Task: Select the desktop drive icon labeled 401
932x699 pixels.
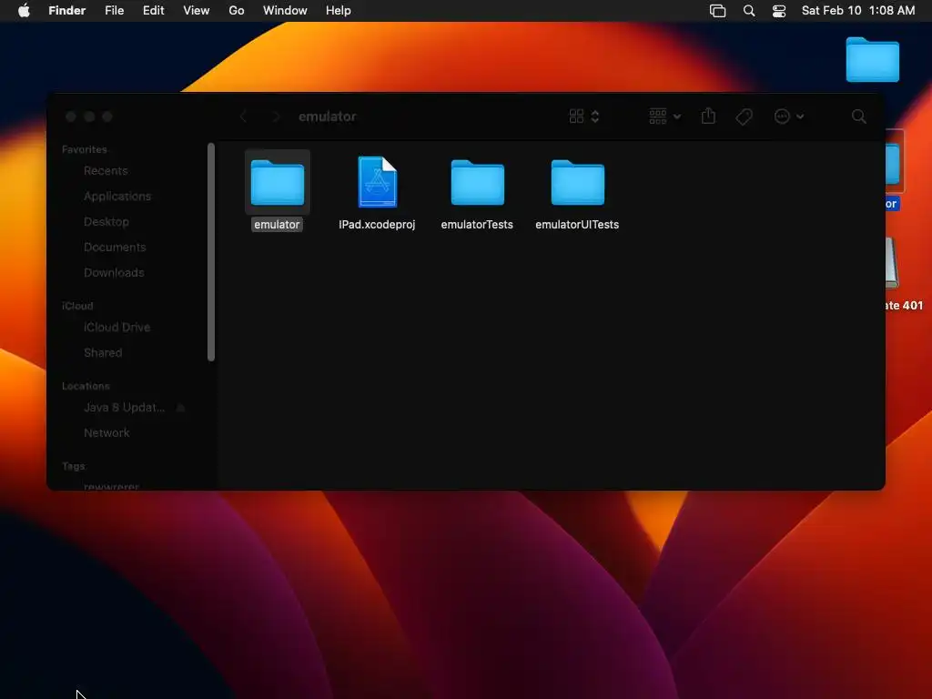Action: tap(892, 263)
